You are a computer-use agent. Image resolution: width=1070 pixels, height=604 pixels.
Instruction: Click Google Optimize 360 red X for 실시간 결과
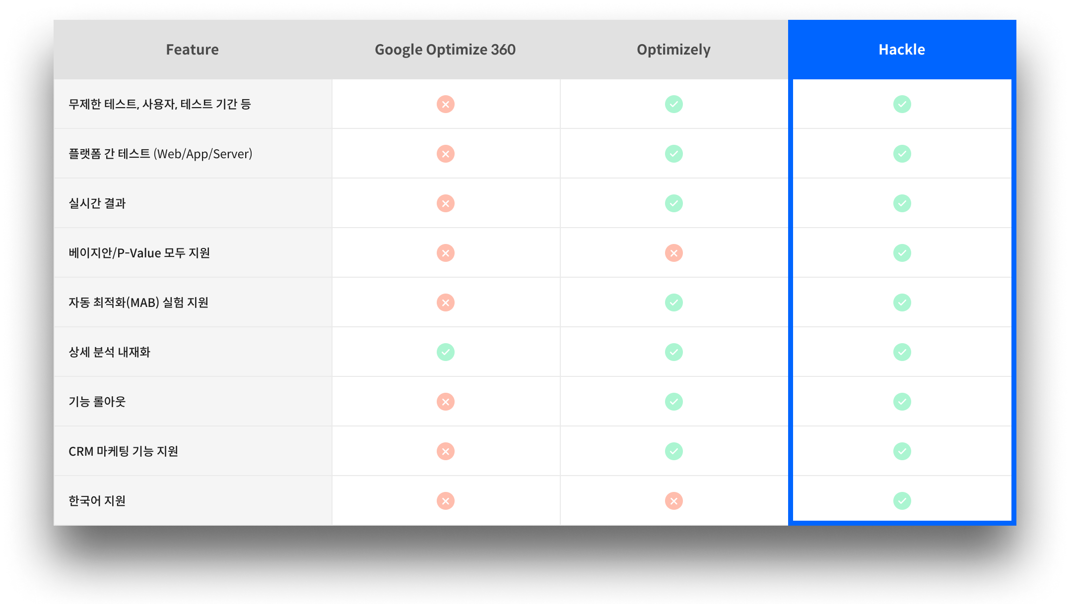pos(445,203)
